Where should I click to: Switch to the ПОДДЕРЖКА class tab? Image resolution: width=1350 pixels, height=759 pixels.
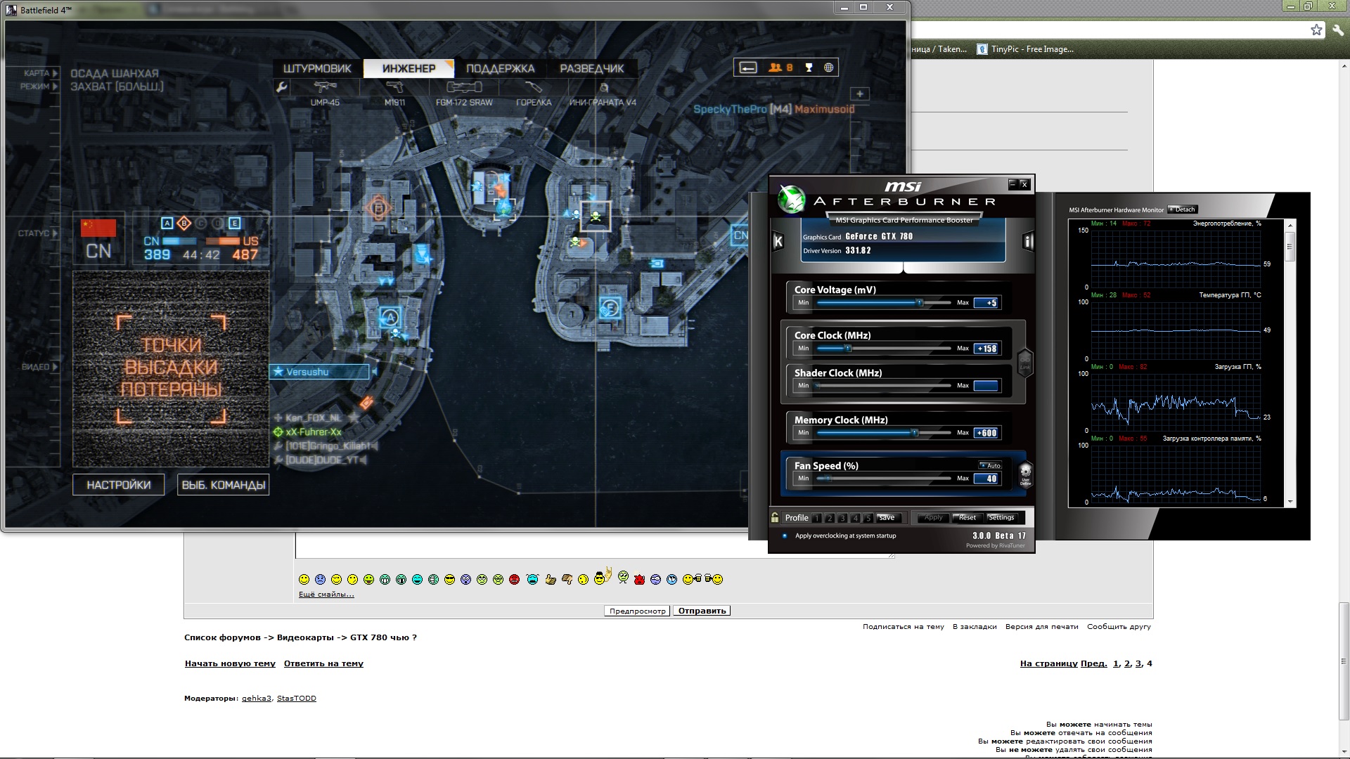500,68
